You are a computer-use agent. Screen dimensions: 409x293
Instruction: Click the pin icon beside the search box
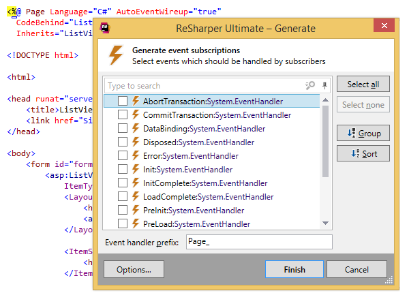click(x=324, y=86)
